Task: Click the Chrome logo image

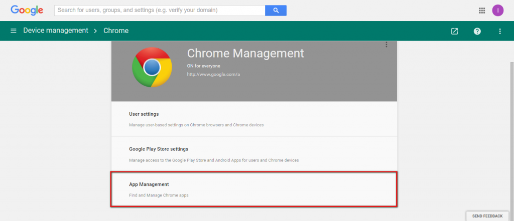Action: point(152,67)
